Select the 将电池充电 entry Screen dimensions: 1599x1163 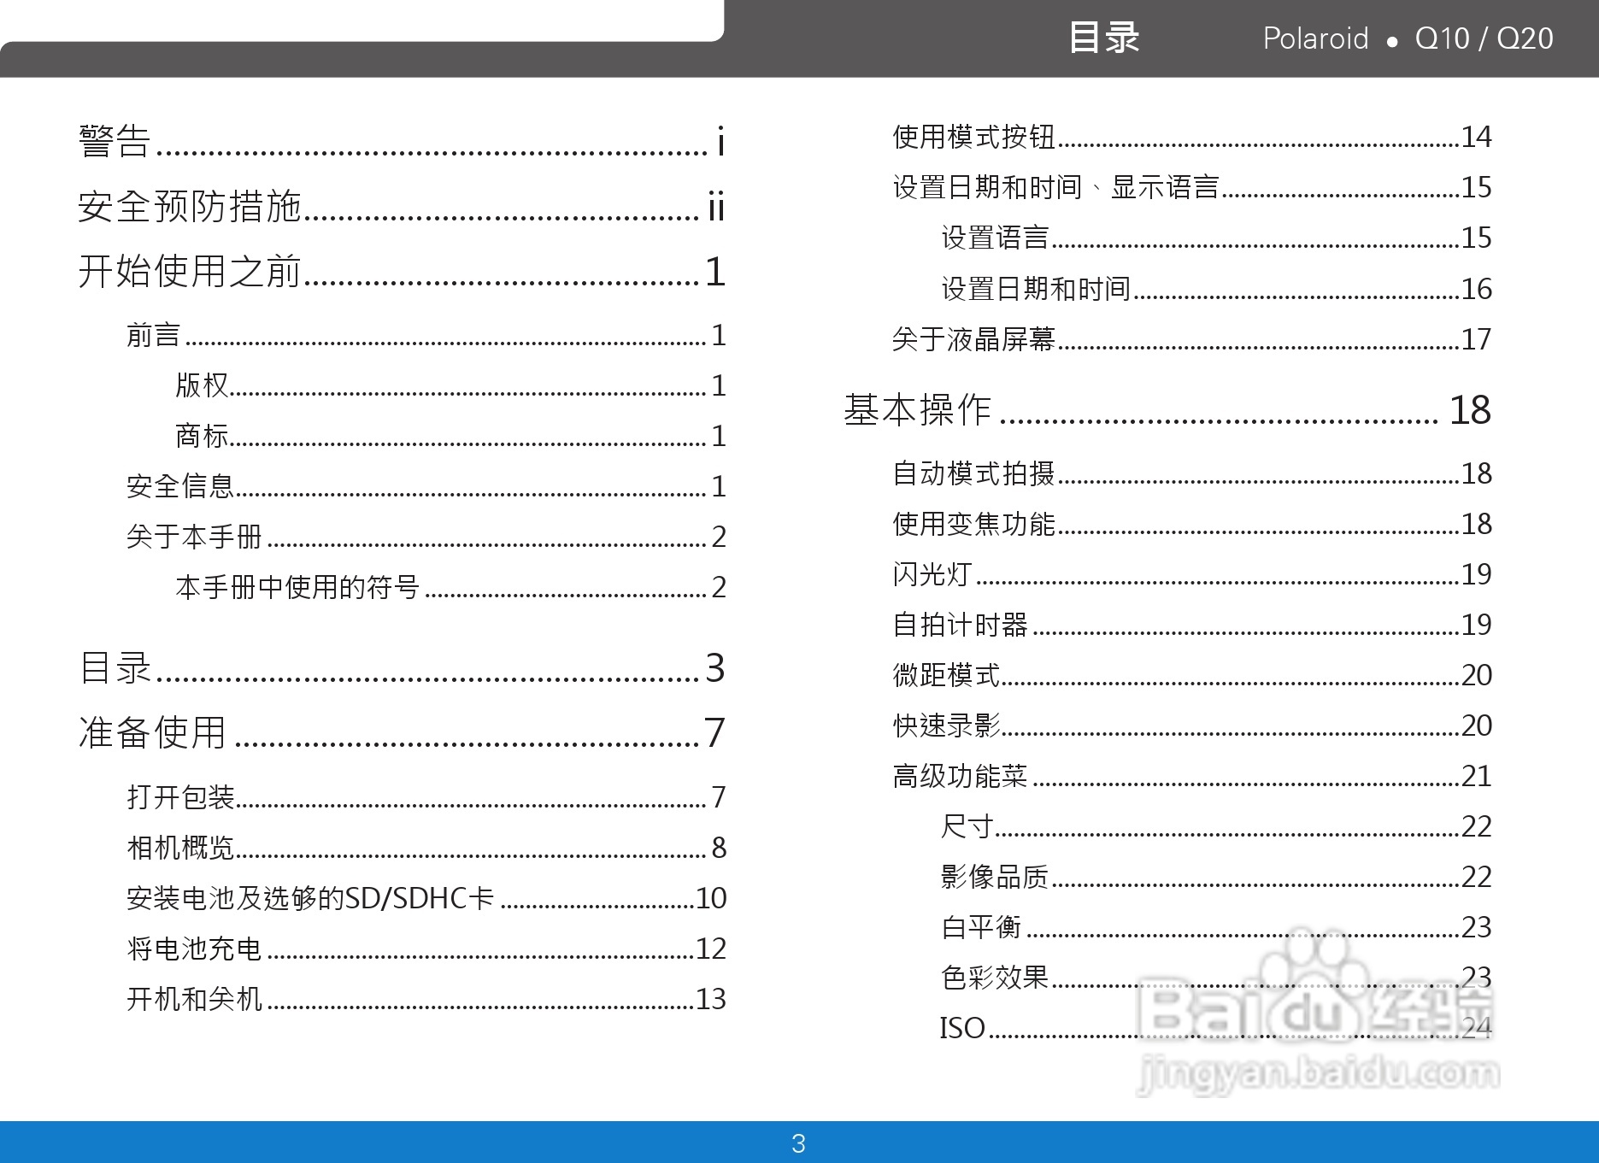click(x=426, y=949)
